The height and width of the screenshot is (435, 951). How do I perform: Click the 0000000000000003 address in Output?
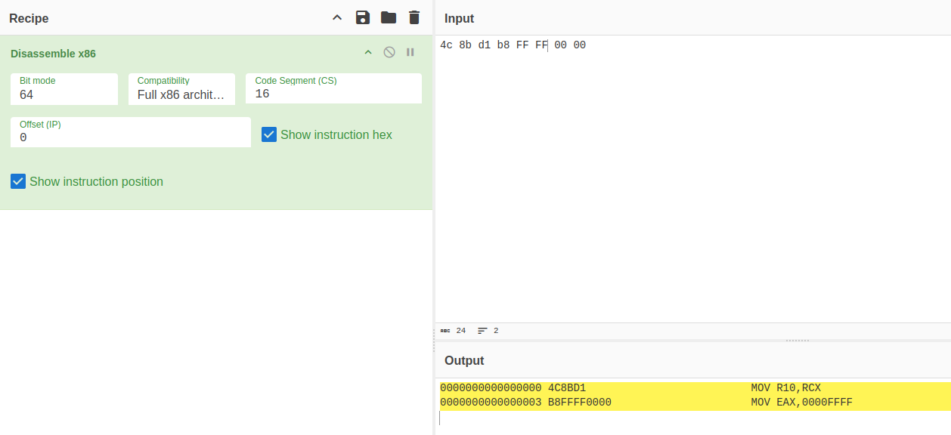491,403
